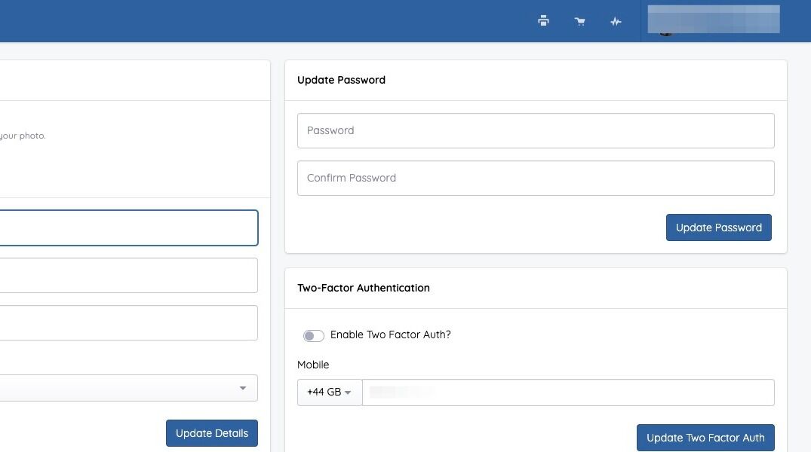The width and height of the screenshot is (811, 452).
Task: Open the +44 GB country code dropdown
Action: coord(330,392)
